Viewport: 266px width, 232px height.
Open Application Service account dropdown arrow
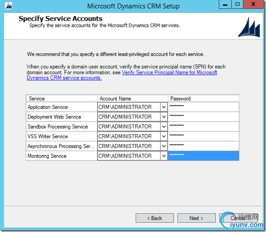[164, 107]
